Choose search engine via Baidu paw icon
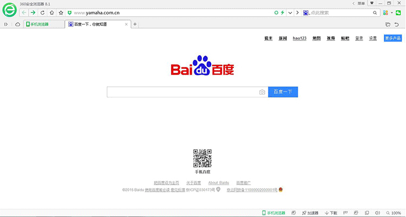This screenshot has width=406, height=217. click(306, 12)
